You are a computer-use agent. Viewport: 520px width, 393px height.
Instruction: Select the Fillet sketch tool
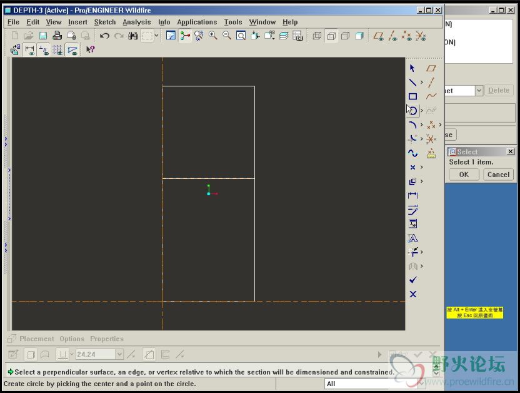click(x=412, y=139)
